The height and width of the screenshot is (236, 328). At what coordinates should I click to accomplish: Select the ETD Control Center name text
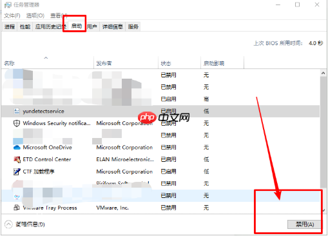click(47, 159)
